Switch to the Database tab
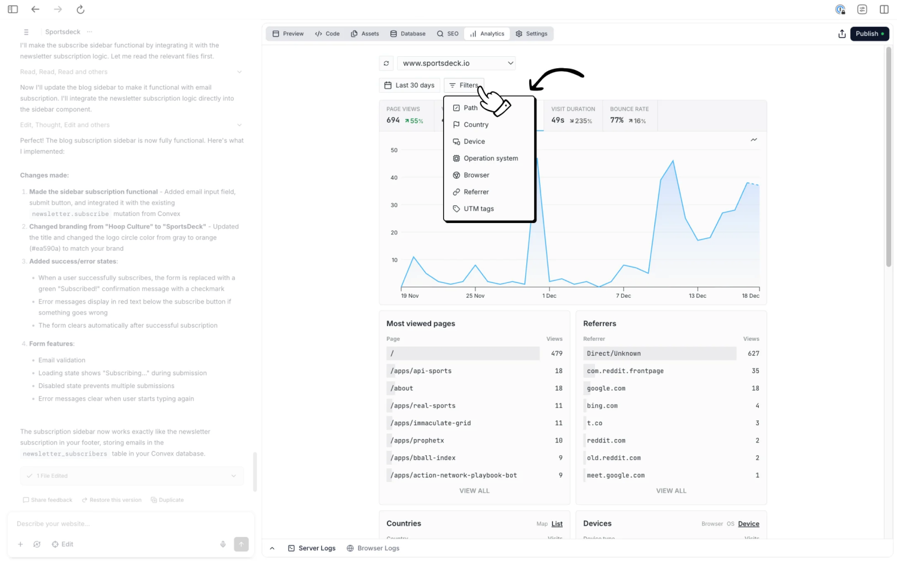The width and height of the screenshot is (897, 561). click(408, 33)
